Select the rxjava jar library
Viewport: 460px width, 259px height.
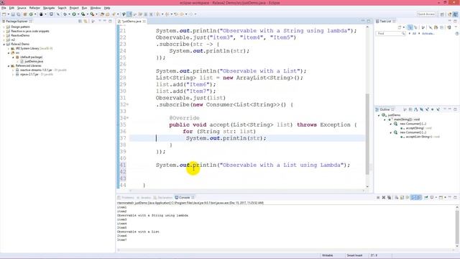[29, 75]
